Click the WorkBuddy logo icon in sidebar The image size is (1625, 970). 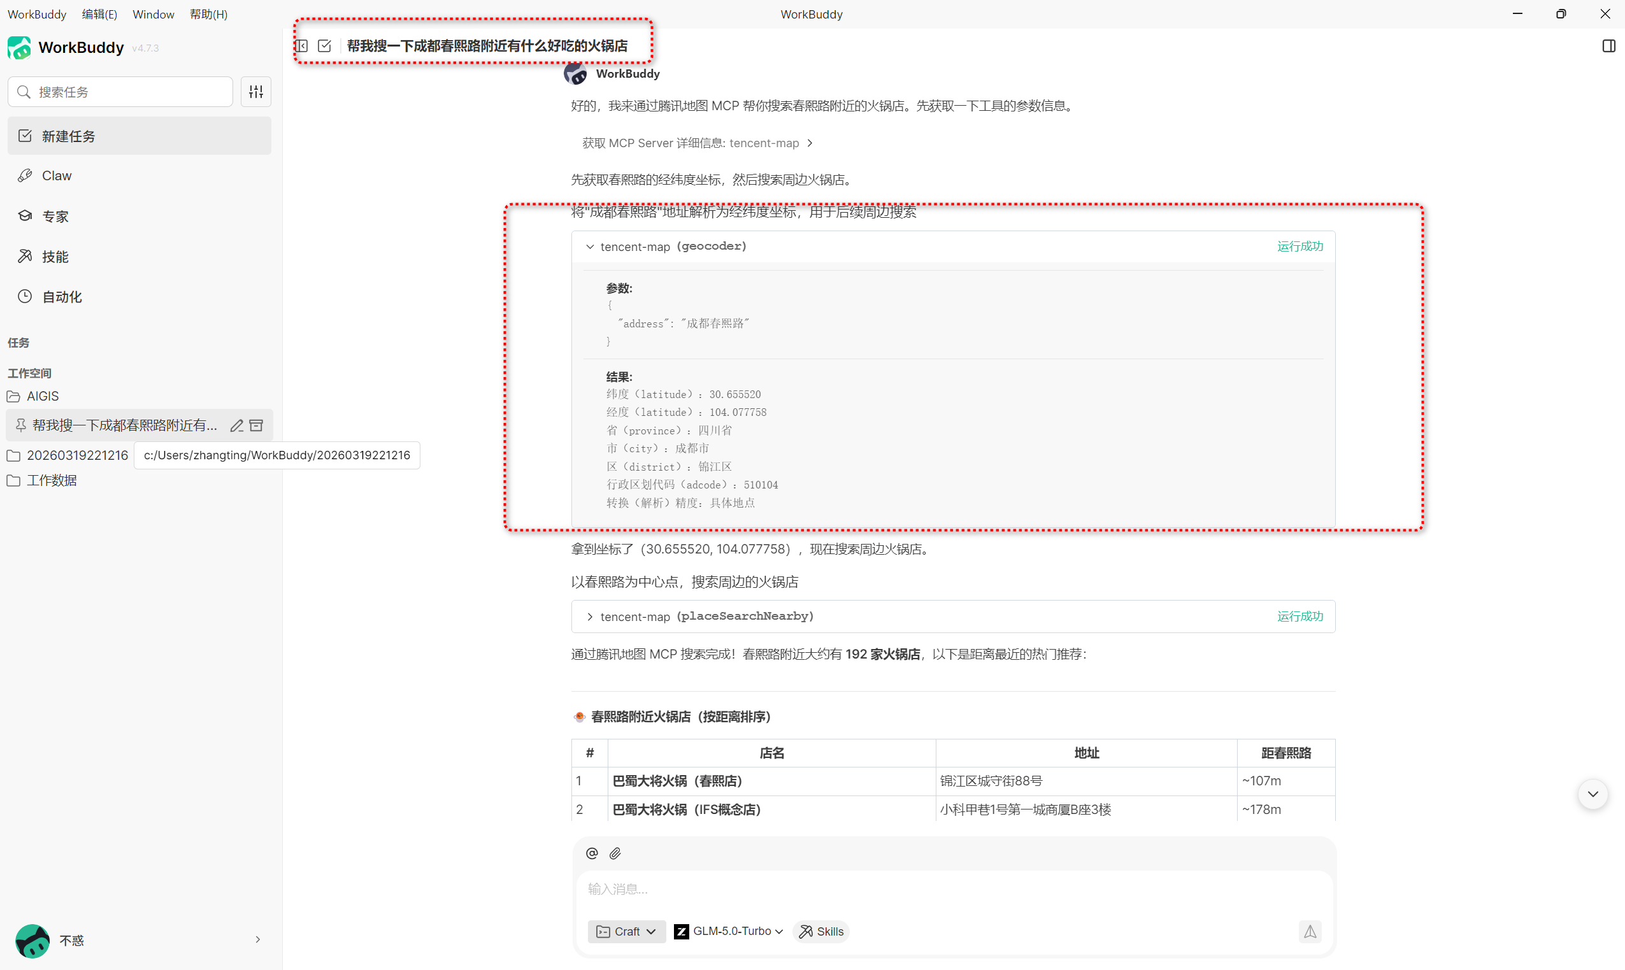point(19,48)
